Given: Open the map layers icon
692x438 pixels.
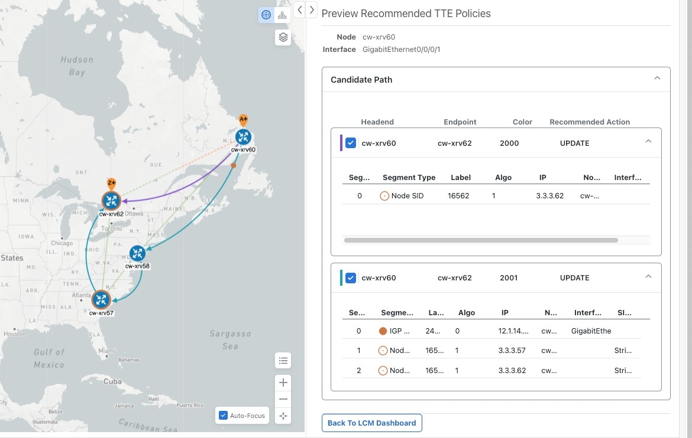Looking at the screenshot, I should pyautogui.click(x=283, y=38).
